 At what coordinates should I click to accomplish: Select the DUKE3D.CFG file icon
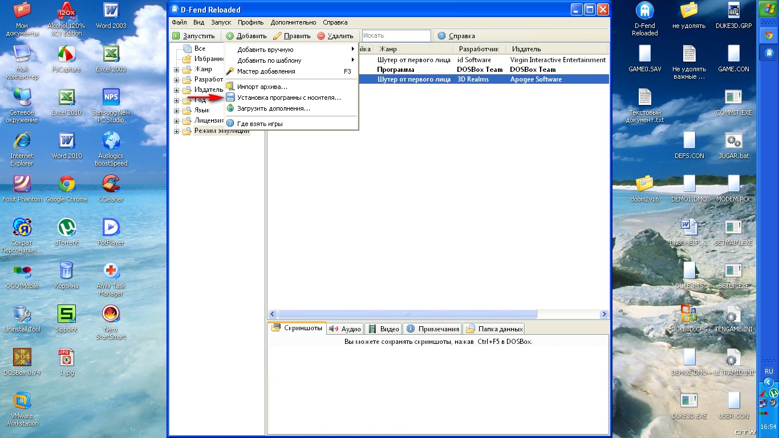[689, 318]
